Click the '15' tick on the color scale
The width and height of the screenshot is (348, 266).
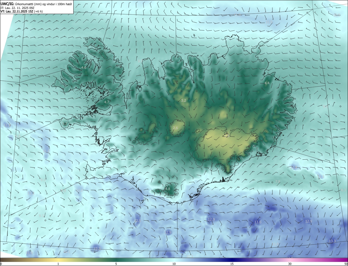click(x=232, y=264)
